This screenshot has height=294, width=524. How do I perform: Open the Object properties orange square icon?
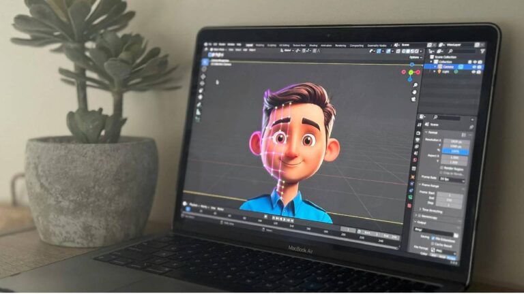[x=413, y=177]
